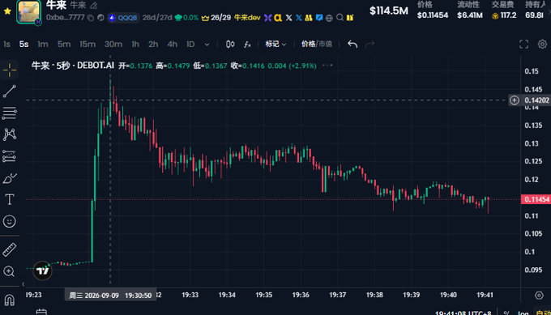Switch chart interval to 15m
This screenshot has width=551, height=315.
coord(88,45)
